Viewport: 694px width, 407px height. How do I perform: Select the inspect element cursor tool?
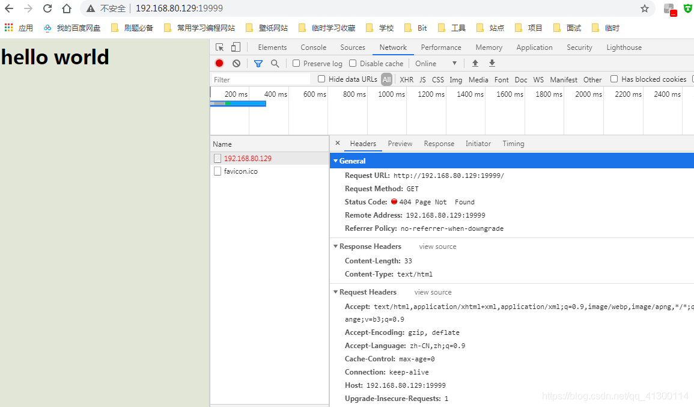click(219, 47)
